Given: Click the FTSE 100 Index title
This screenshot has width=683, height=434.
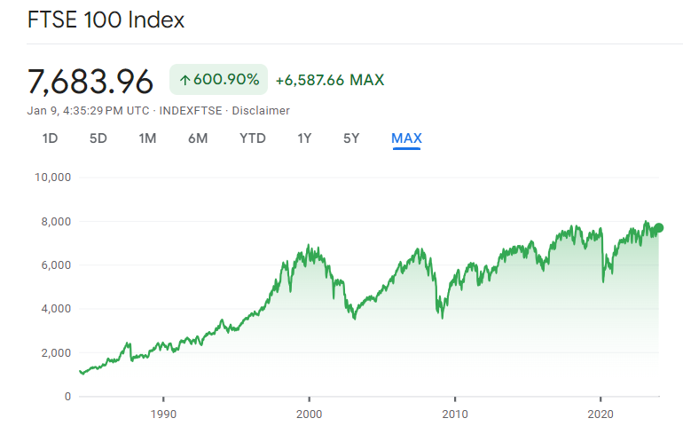Looking at the screenshot, I should point(106,20).
